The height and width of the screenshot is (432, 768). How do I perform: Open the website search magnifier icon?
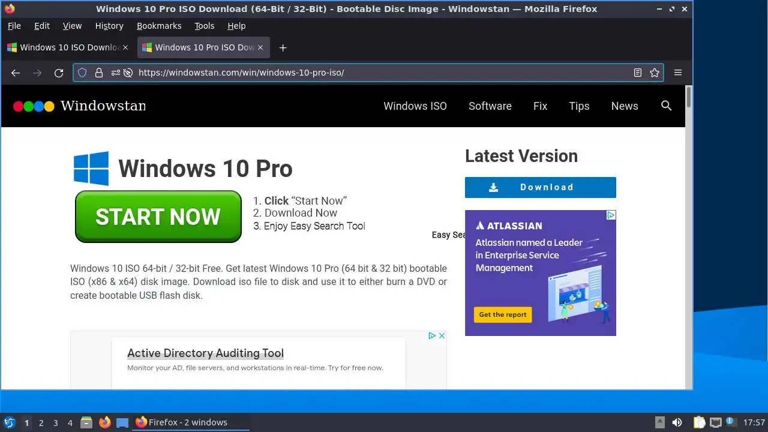(666, 106)
